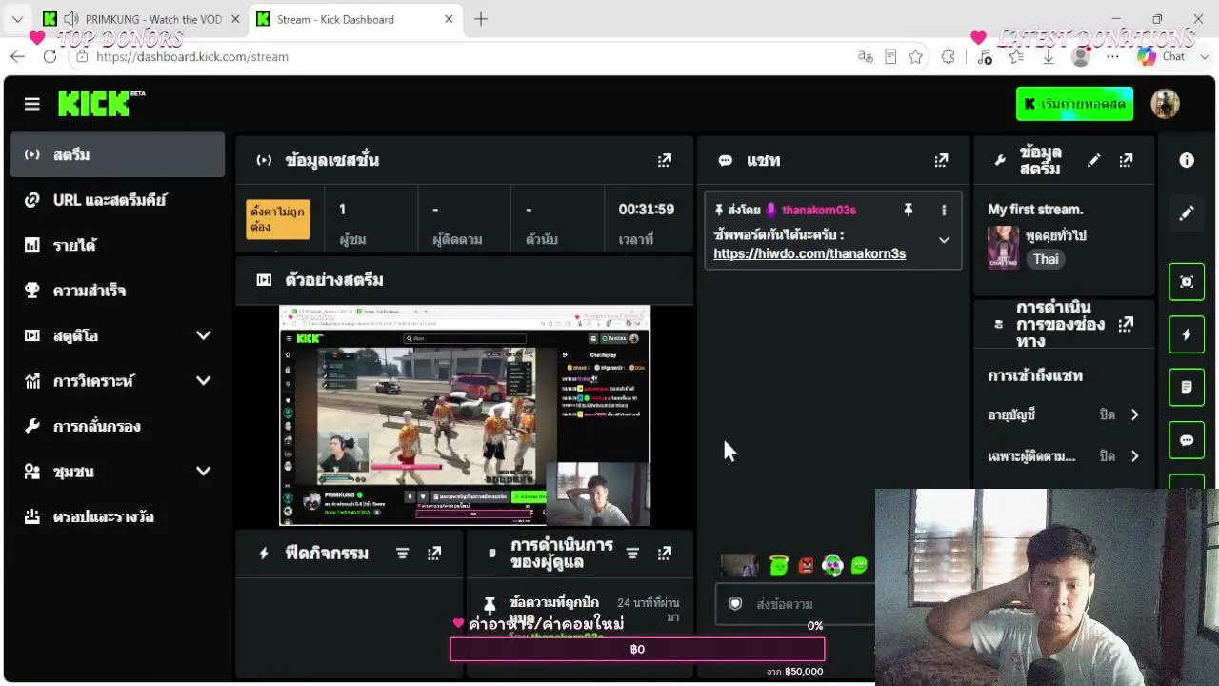The image size is (1219, 686).
Task: Open the browser settings three-dot menu
Action: (x=1112, y=56)
